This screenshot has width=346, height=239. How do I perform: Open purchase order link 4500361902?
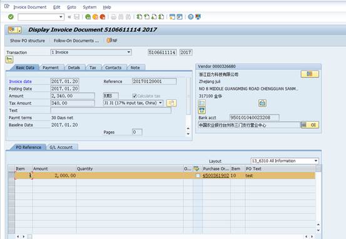(216, 175)
